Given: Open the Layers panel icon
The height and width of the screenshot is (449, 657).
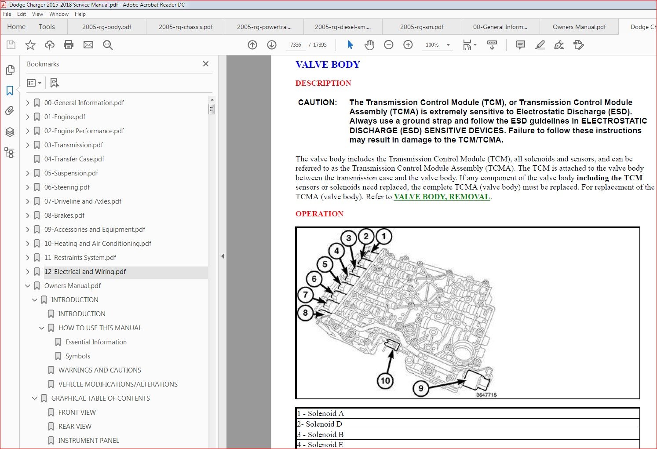Looking at the screenshot, I should pyautogui.click(x=10, y=132).
